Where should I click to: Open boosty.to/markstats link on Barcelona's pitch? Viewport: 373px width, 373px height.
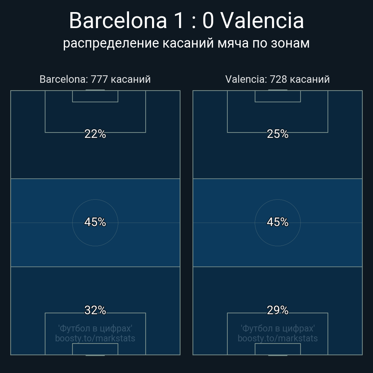(95, 338)
